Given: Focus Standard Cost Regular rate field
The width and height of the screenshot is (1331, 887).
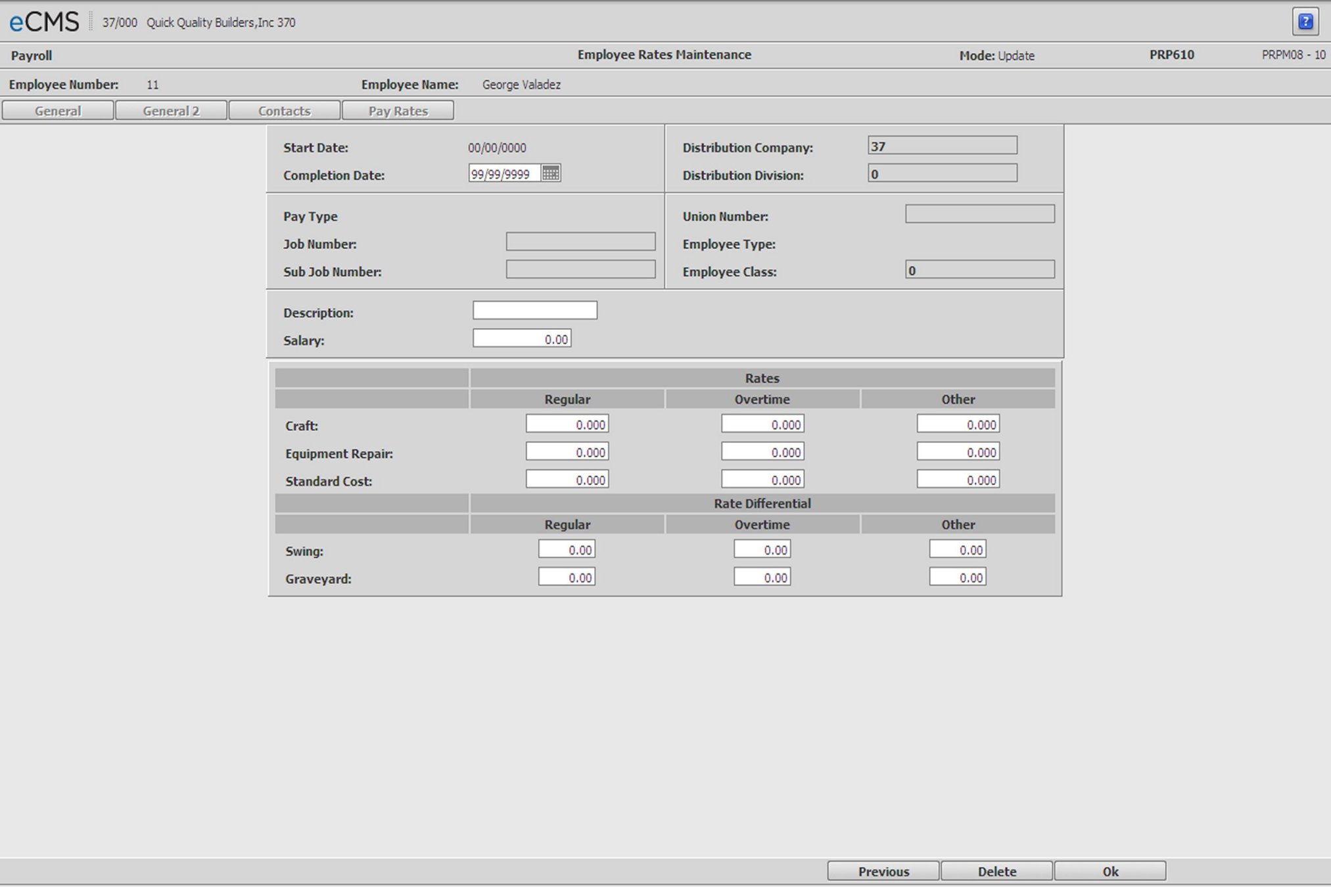Looking at the screenshot, I should pos(567,479).
